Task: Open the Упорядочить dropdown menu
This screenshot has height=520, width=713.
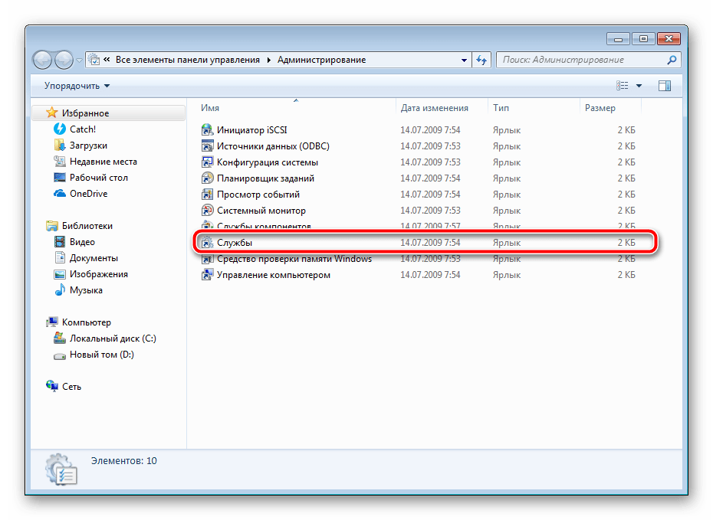Action: (77, 86)
